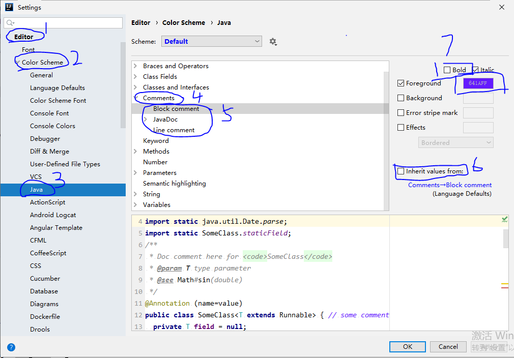
Task: Expand the String node
Action: [135, 194]
